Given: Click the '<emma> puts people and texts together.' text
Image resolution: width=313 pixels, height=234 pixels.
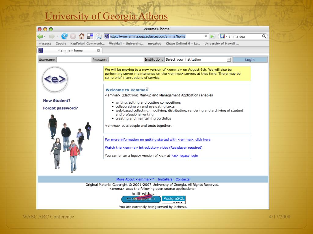Looking at the screenshot, I should click(138, 126).
